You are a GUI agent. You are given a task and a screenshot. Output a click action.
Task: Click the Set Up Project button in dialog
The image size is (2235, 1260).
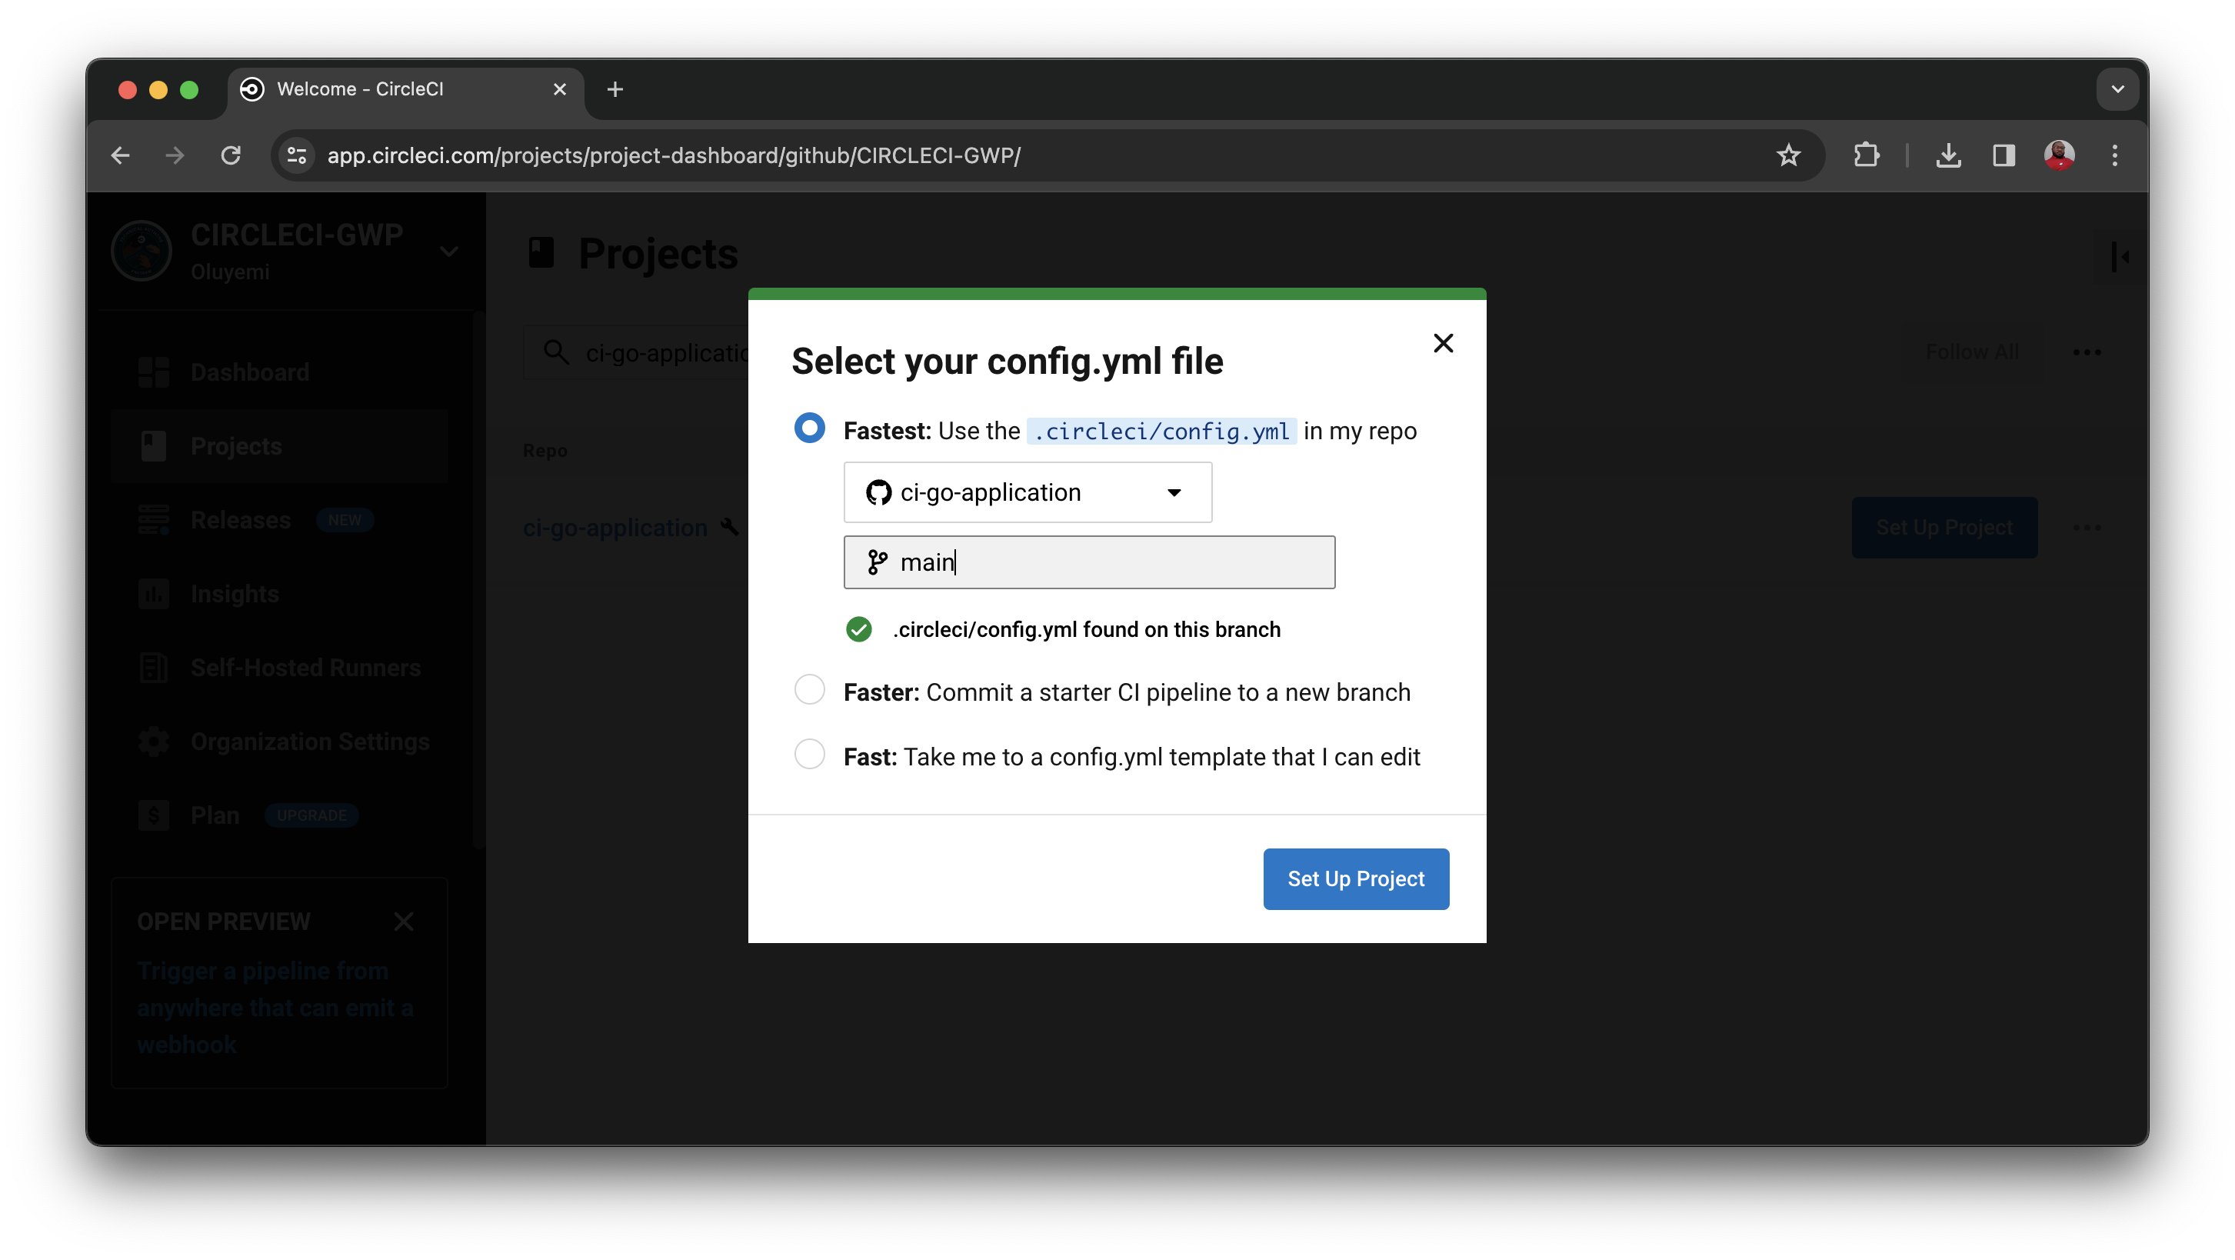[1355, 878]
